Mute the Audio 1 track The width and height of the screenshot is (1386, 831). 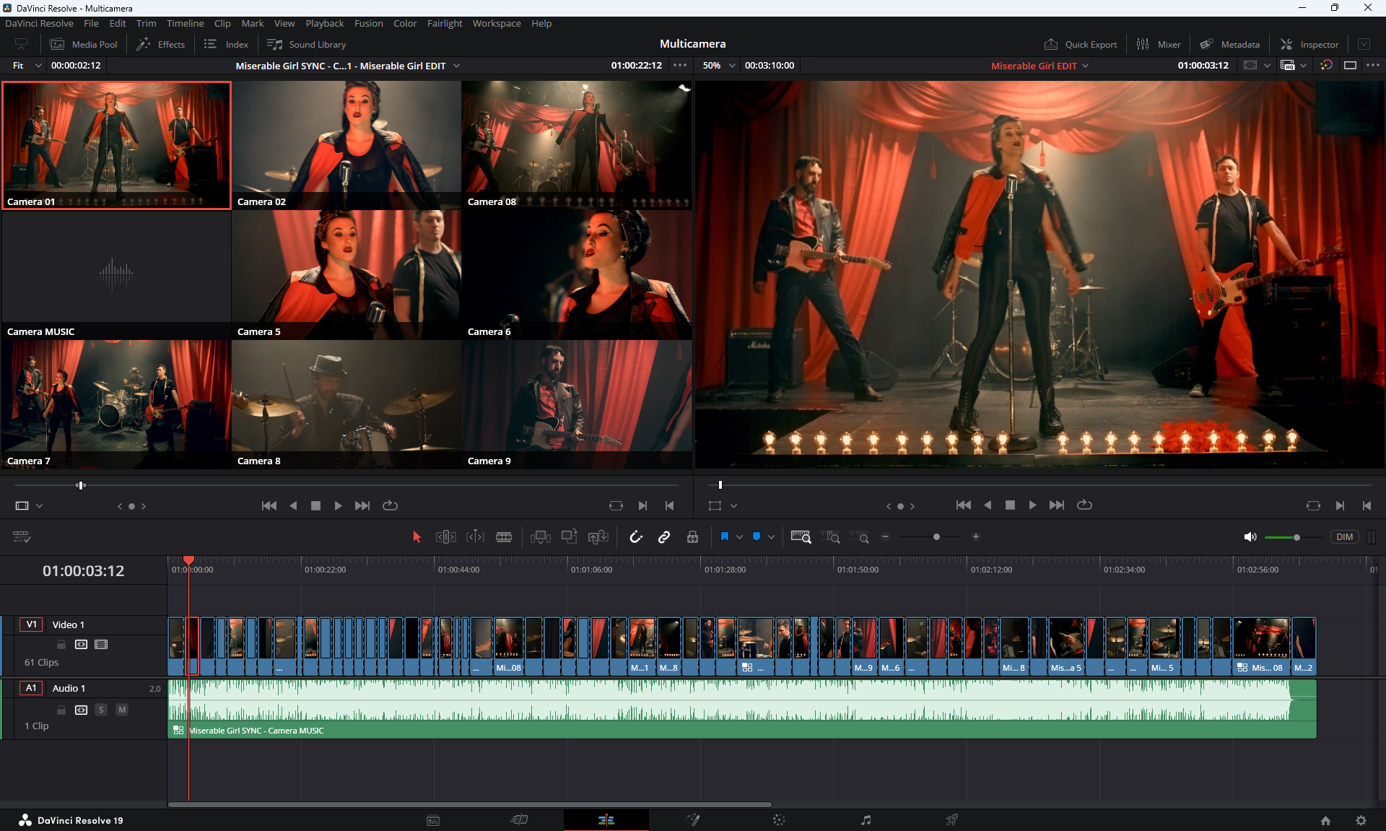[x=122, y=710]
